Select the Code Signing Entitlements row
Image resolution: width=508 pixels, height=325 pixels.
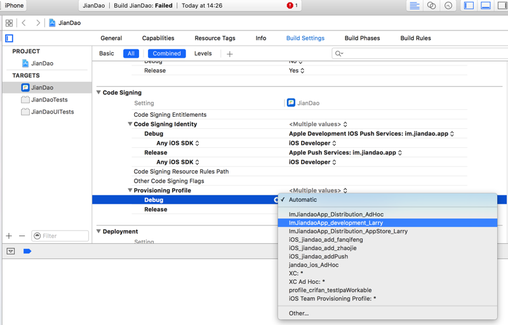pos(299,115)
